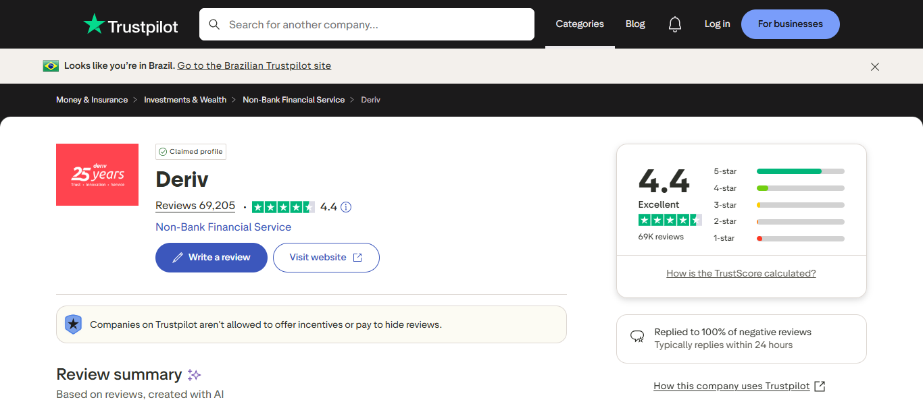This screenshot has height=404, width=923.
Task: Click the TrustScore info icon
Action: [x=346, y=207]
